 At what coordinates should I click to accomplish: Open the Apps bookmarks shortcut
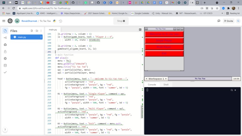[6, 13]
